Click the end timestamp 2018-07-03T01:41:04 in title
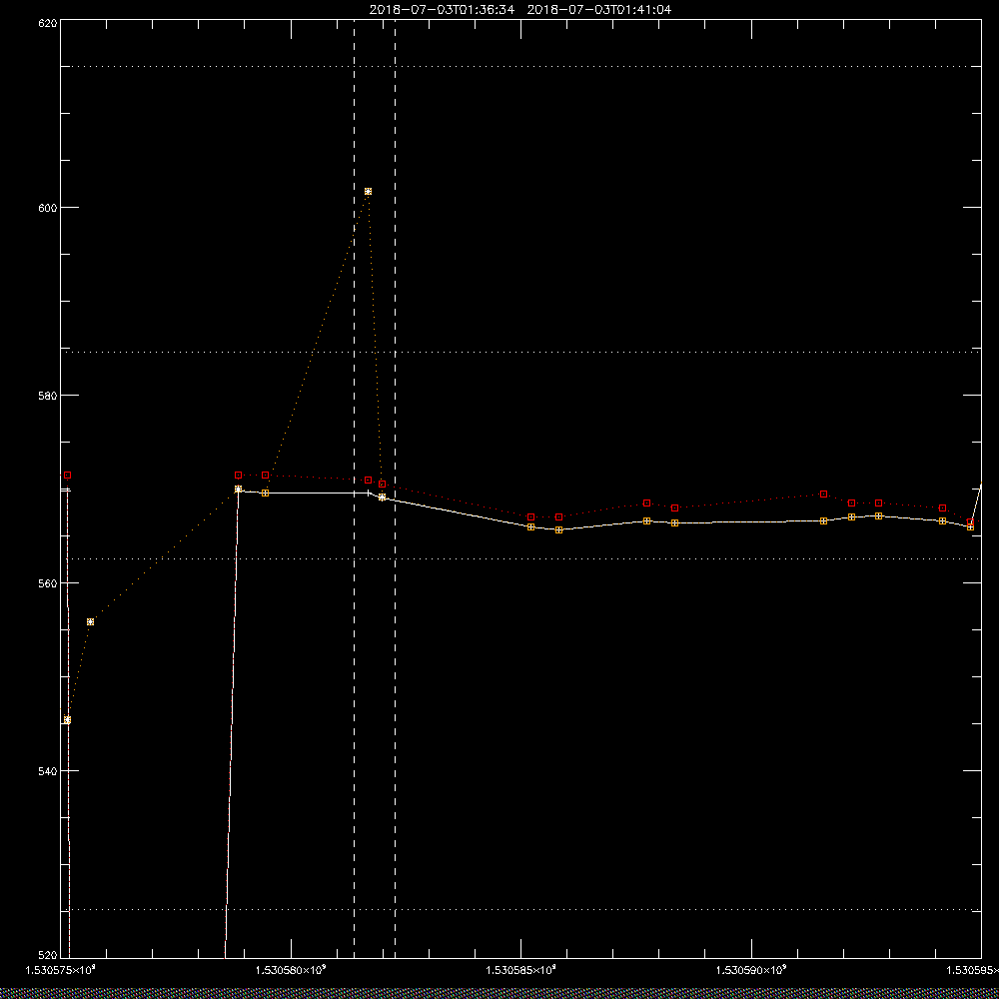The height and width of the screenshot is (999, 999). [x=598, y=10]
